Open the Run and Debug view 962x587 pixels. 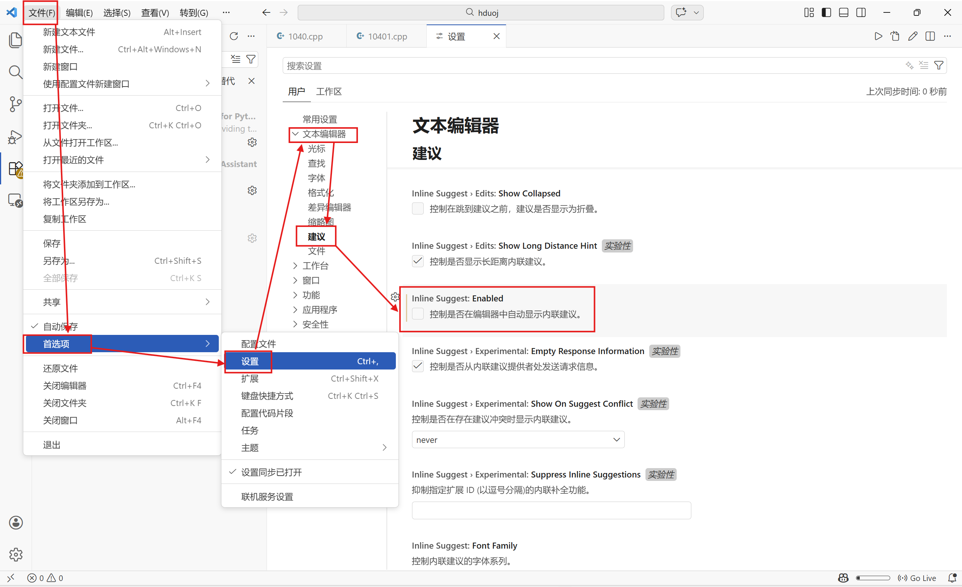click(x=15, y=137)
